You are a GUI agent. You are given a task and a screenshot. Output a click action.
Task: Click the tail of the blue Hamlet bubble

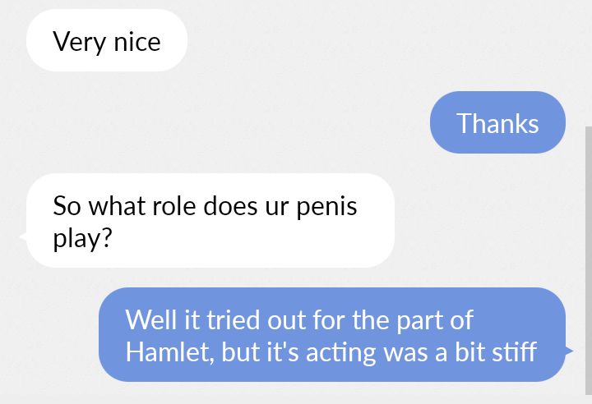569,351
